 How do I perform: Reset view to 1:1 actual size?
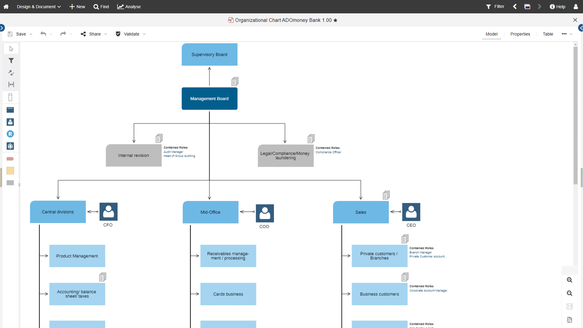click(570, 306)
